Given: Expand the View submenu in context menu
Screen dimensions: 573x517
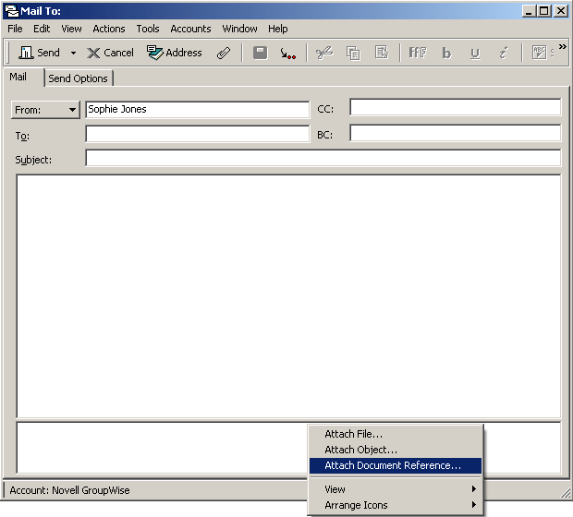Looking at the screenshot, I should pos(396,489).
